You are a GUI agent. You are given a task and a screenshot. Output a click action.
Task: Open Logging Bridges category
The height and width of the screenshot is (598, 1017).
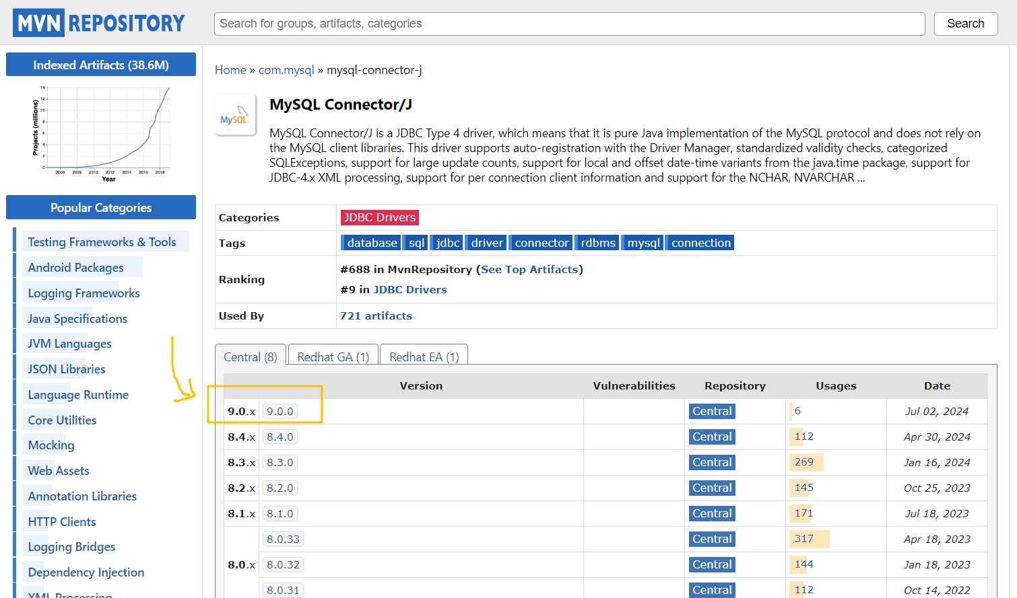coord(71,546)
